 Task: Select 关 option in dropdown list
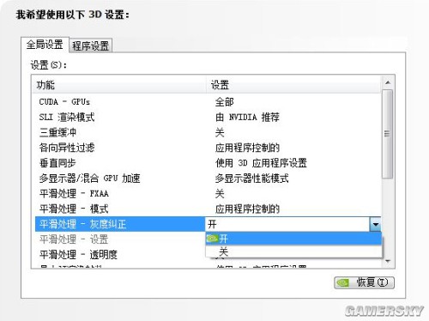click(x=293, y=251)
